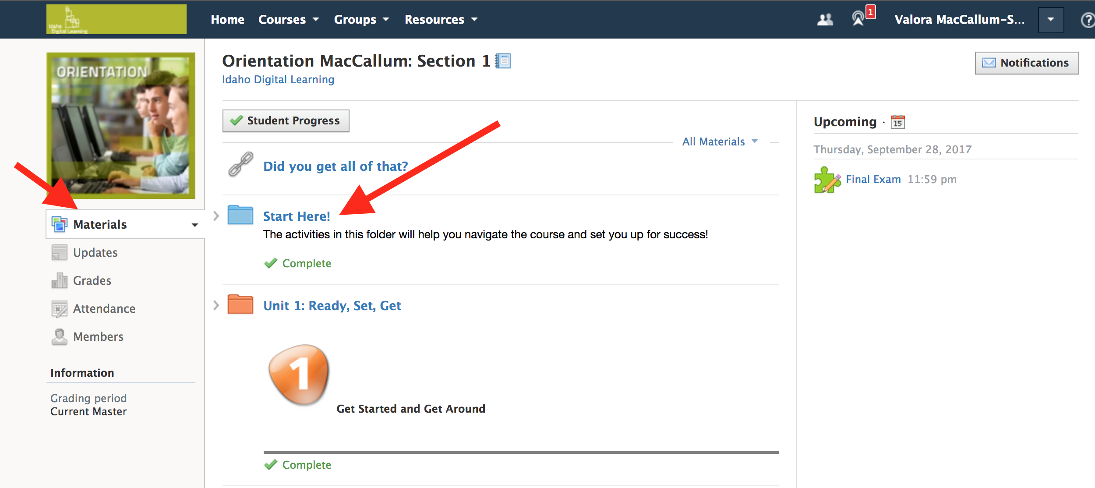1095x488 pixels.
Task: Toggle the Materials dropdown arrow
Action: [194, 224]
